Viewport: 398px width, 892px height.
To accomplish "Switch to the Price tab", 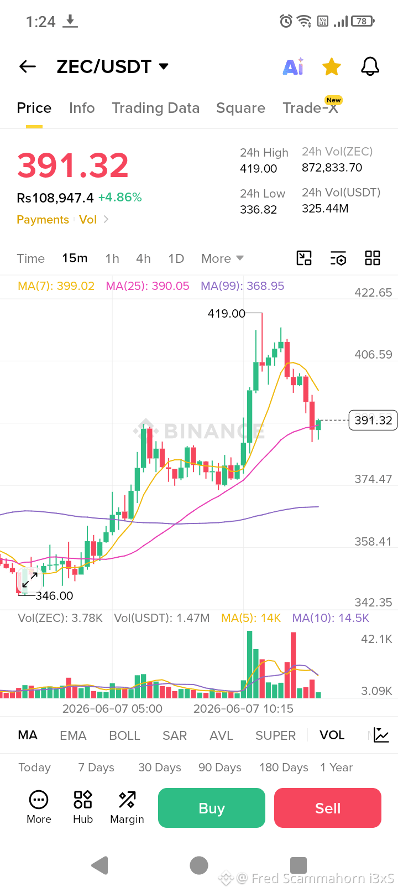I will coord(34,108).
